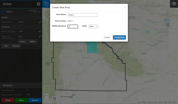This screenshot has height=104, width=178.
Task: Toggle the Area 1 checkbox
Action: [4, 12]
